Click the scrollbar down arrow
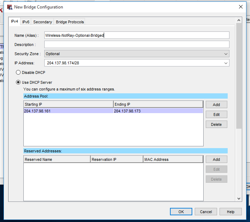 click(x=239, y=198)
